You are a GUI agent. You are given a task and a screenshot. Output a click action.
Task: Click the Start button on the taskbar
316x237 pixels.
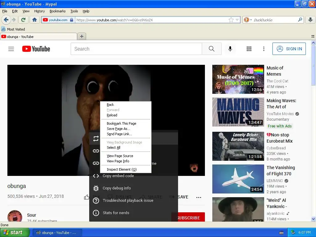pos(15,233)
